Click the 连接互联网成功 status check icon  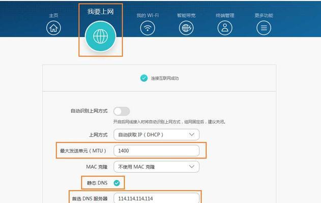pos(144,78)
